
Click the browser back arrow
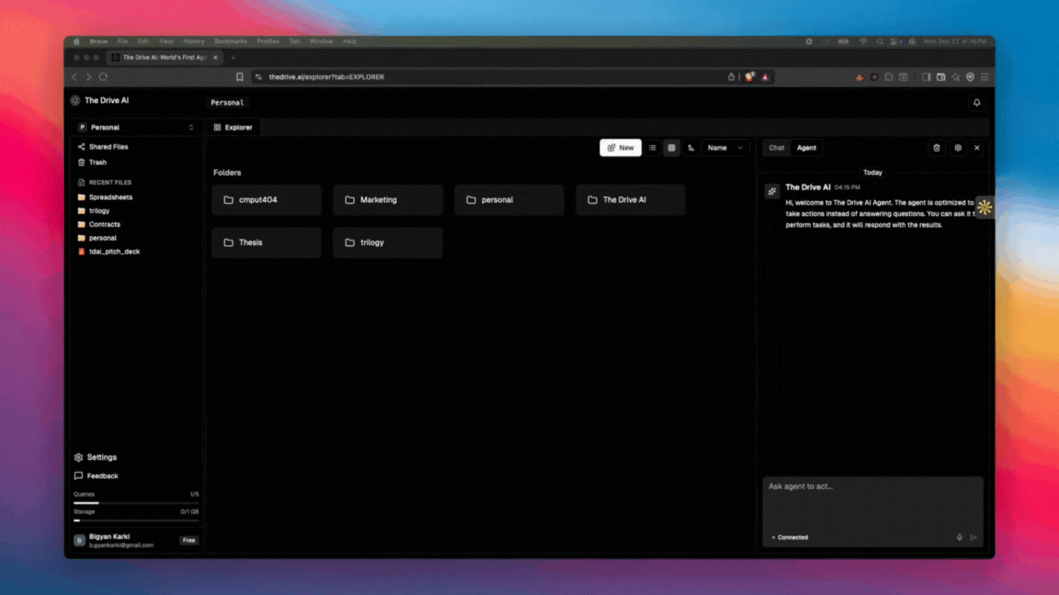(74, 77)
